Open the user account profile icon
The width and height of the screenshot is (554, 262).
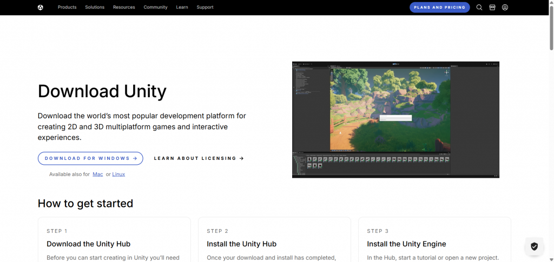tap(505, 8)
